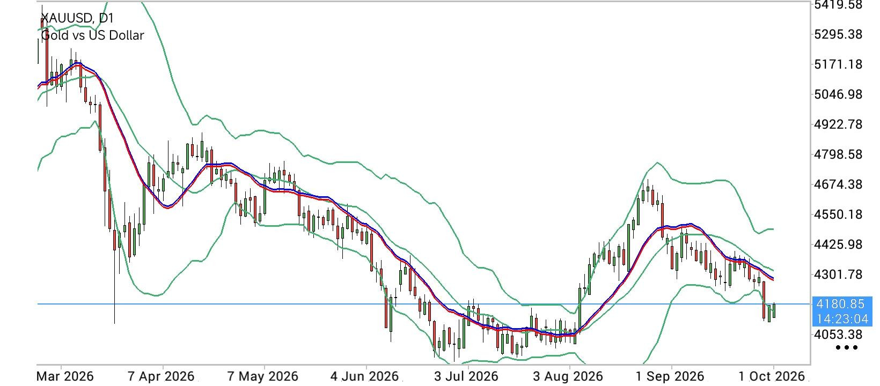Click the 4053.38 price axis label
Viewport: 880px width, 386px height.
pyautogui.click(x=838, y=335)
